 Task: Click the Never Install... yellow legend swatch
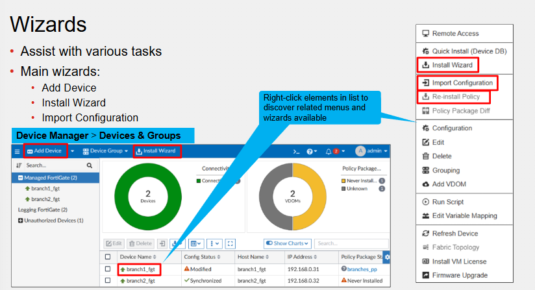coord(343,181)
